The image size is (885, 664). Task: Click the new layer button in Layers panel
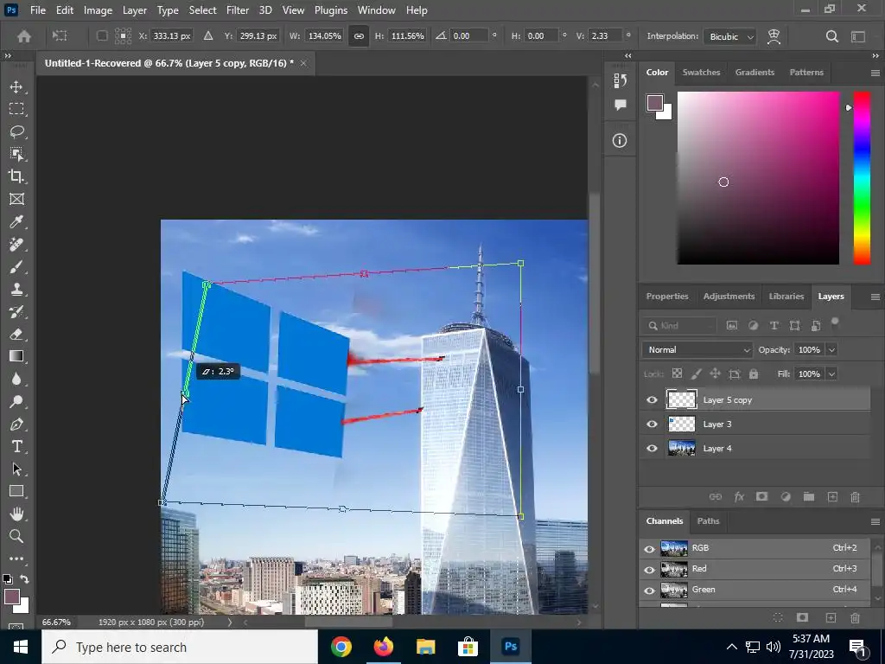832,497
